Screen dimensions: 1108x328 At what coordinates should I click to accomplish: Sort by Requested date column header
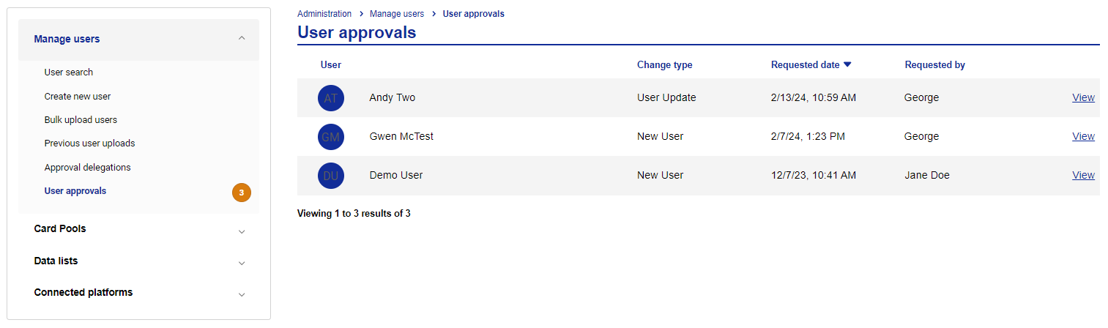(806, 64)
